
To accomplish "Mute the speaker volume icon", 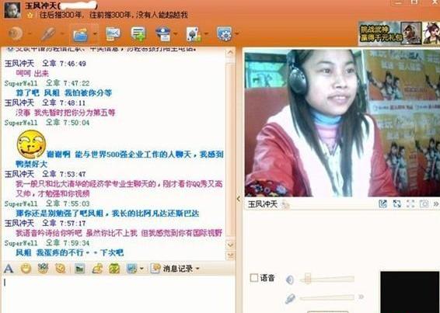I will pyautogui.click(x=290, y=280).
